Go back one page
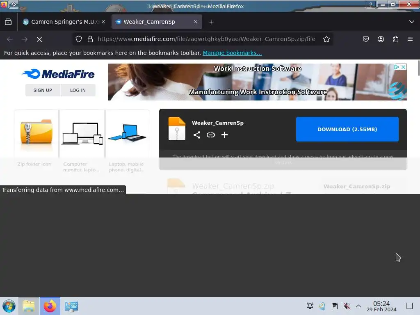The image size is (420, 315). pos(10,39)
